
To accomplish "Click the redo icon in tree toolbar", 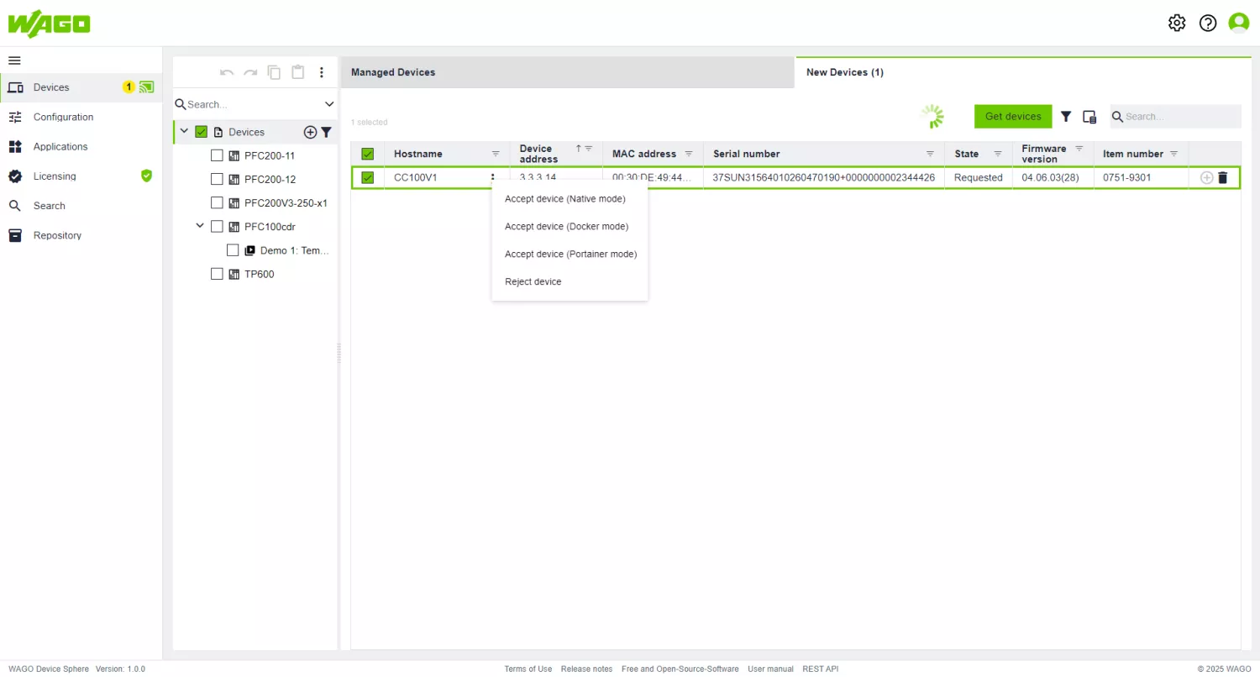I will click(250, 72).
